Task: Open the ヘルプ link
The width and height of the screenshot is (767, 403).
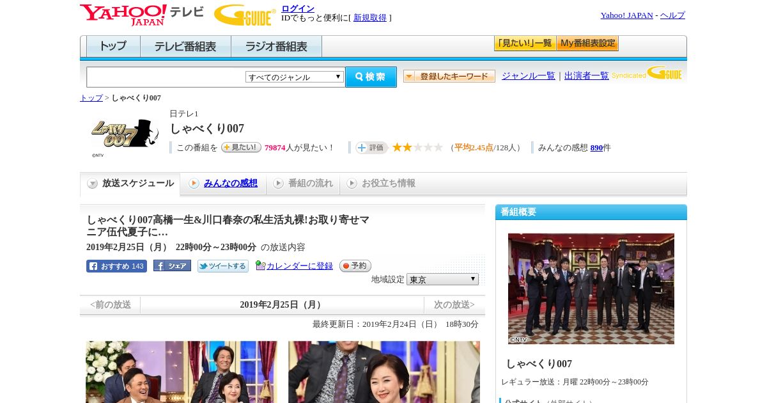Action: point(672,15)
